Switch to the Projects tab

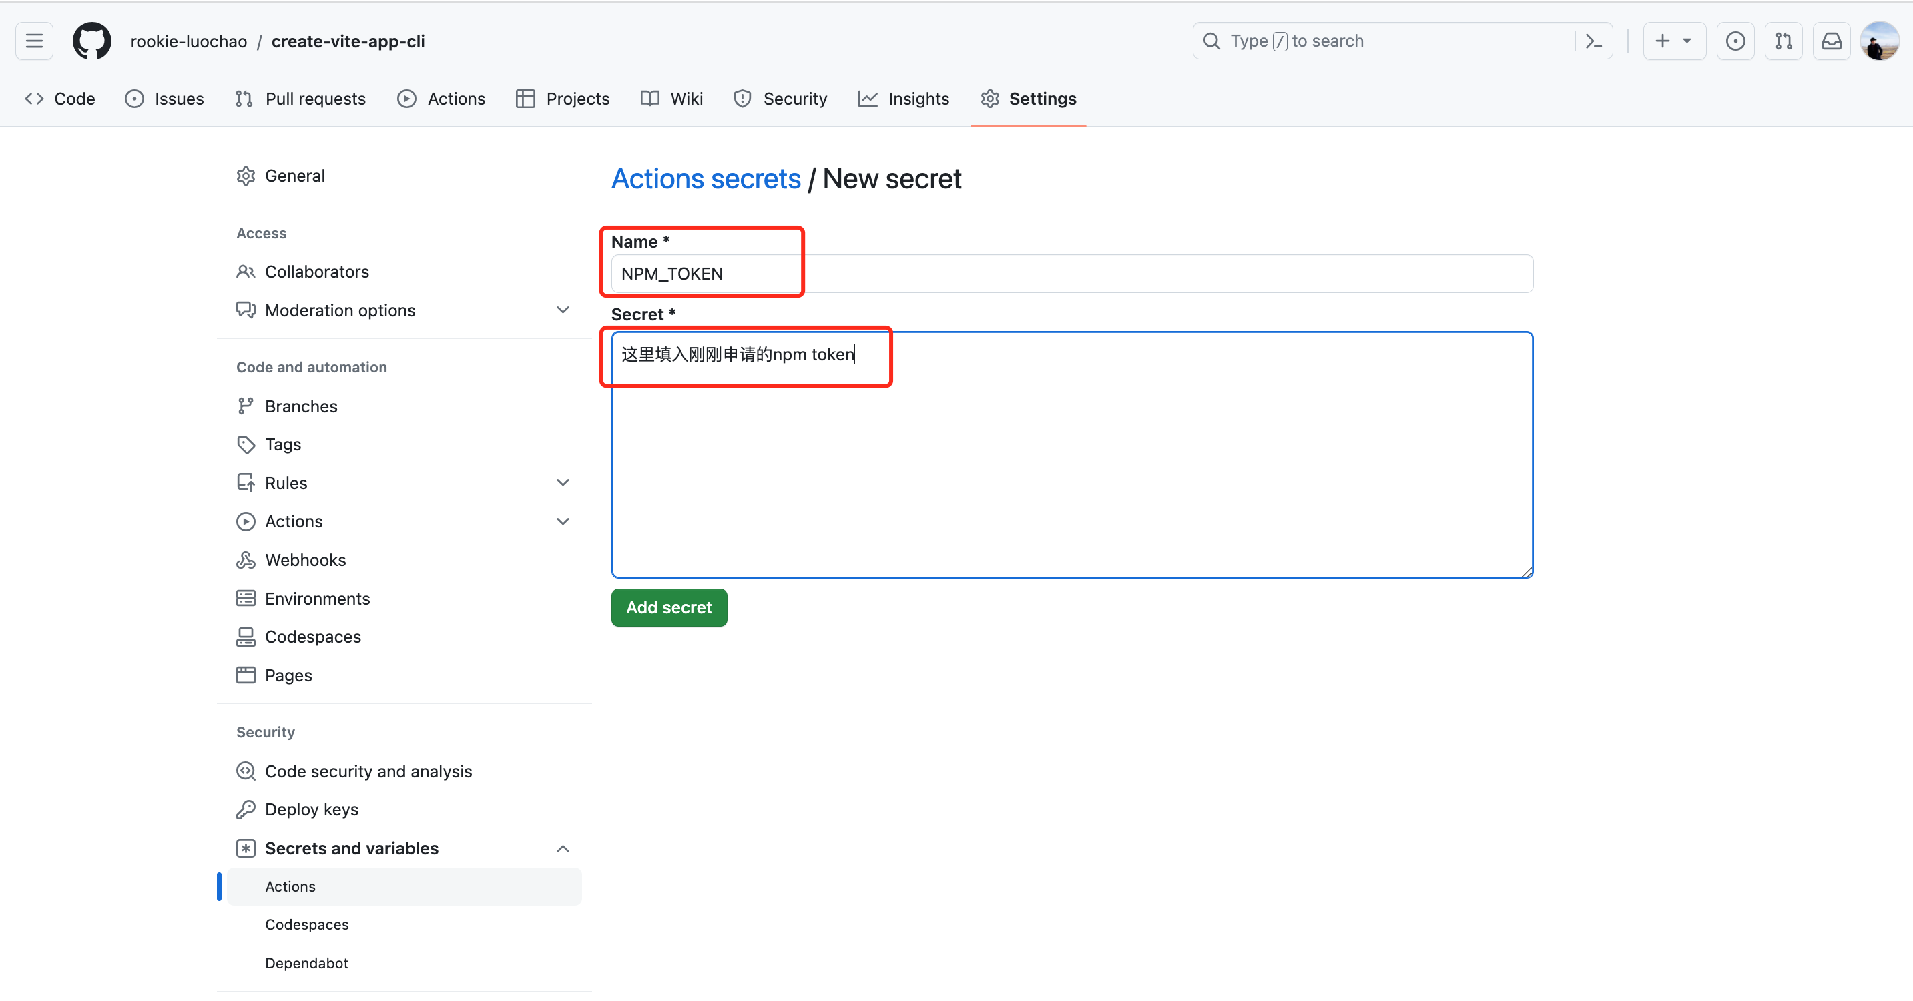[563, 99]
